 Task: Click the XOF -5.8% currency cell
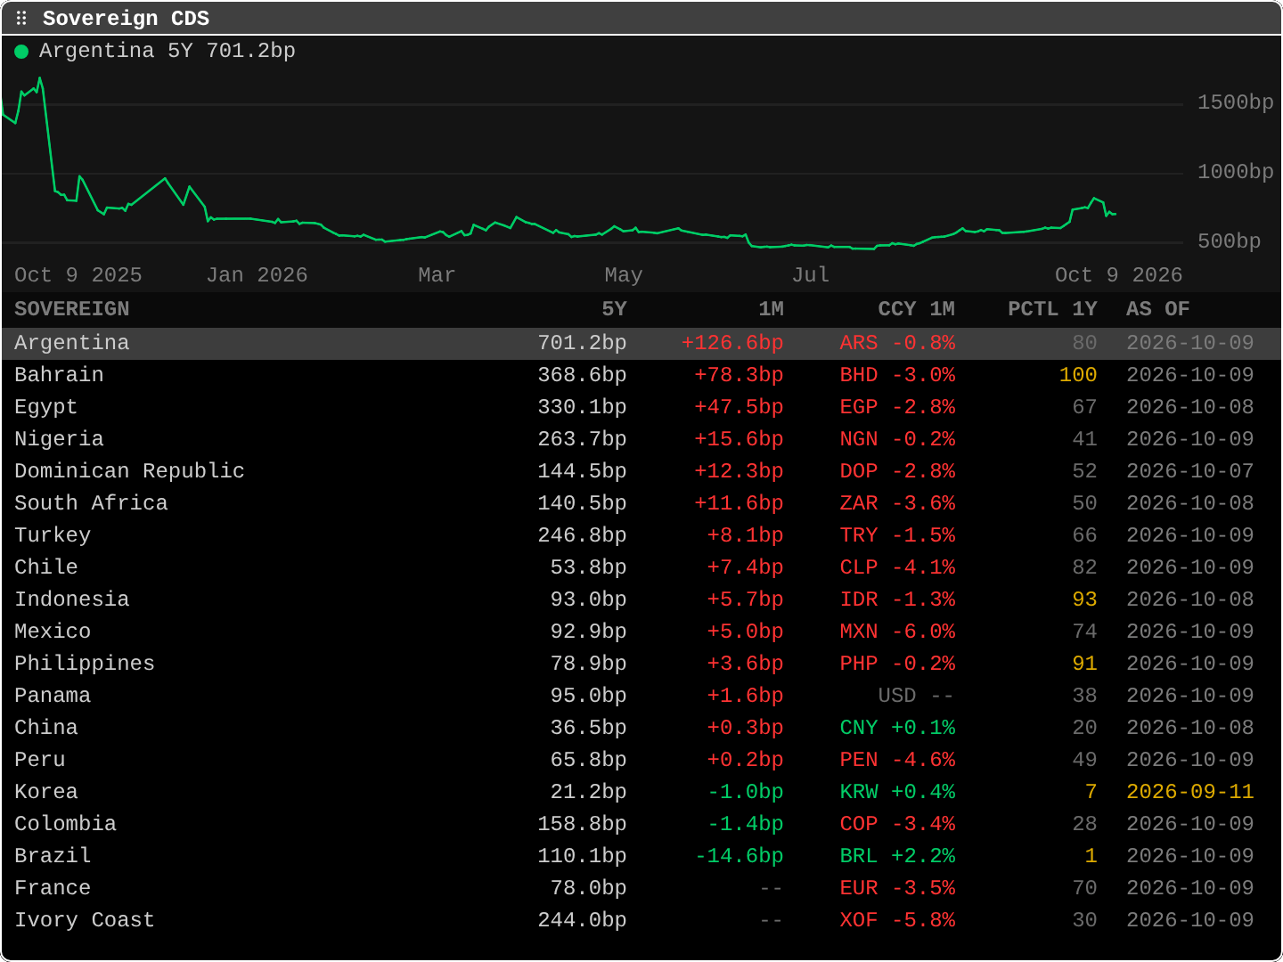point(897,920)
